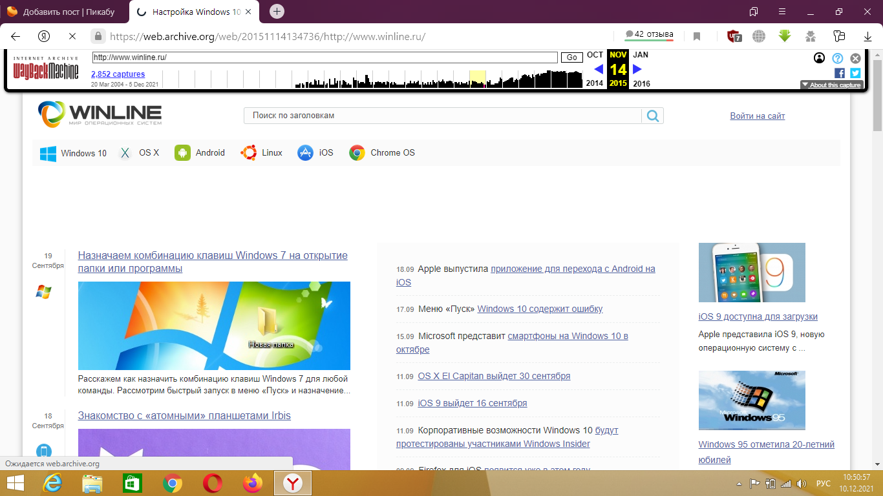
Task: Click the address bar URL
Action: click(268, 36)
